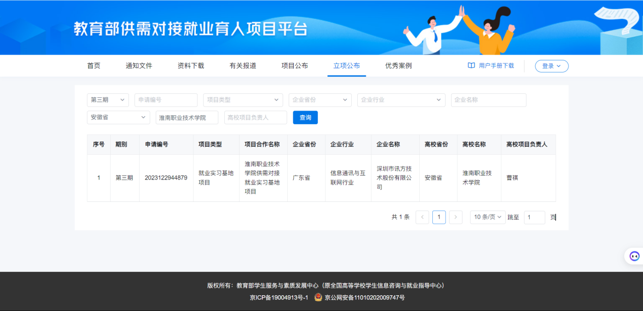Open the floating chatbot assistant icon
The width and height of the screenshot is (643, 311).
pos(634,256)
